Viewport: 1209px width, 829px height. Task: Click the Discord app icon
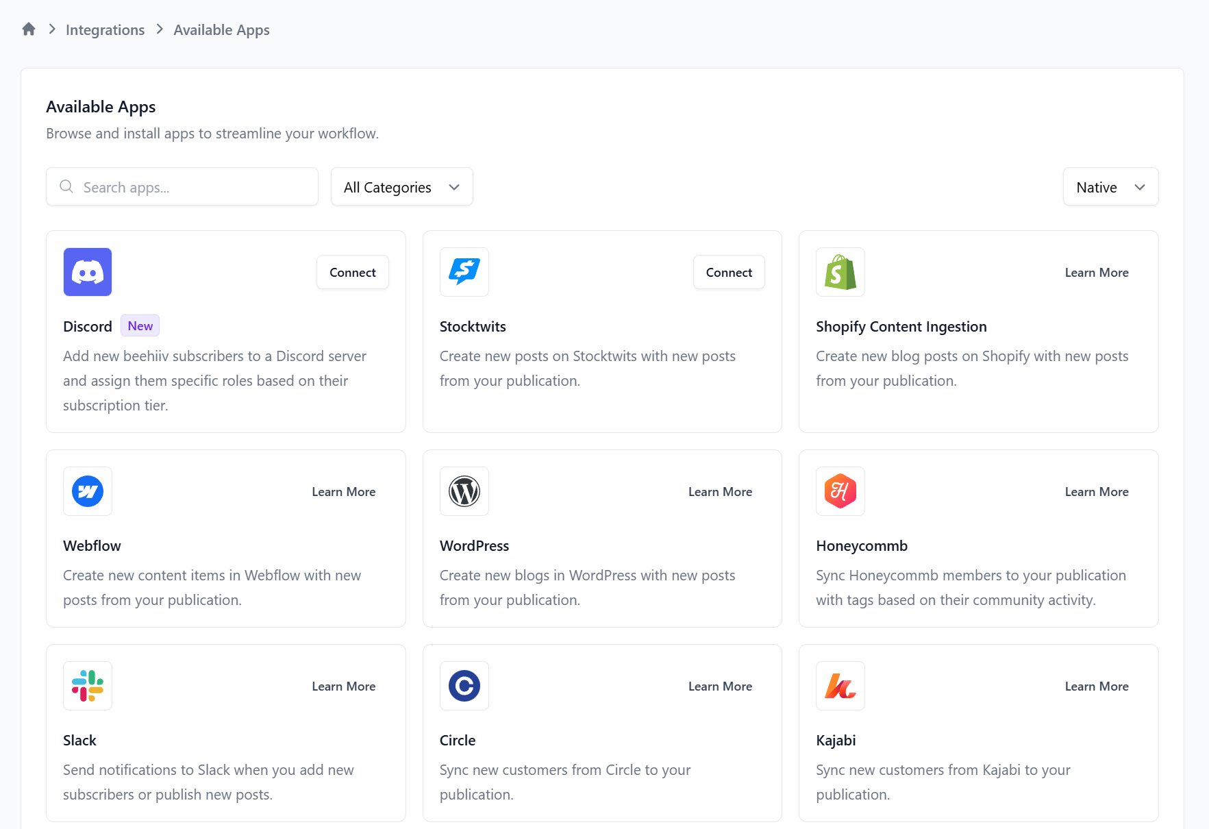pyautogui.click(x=87, y=272)
